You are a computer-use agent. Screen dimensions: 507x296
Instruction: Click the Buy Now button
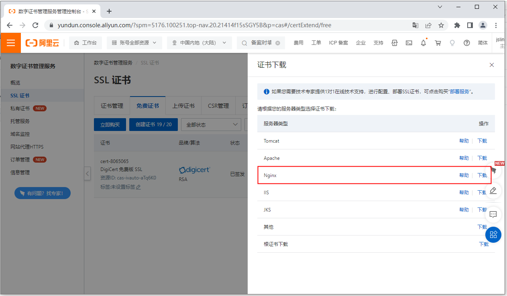(x=110, y=125)
